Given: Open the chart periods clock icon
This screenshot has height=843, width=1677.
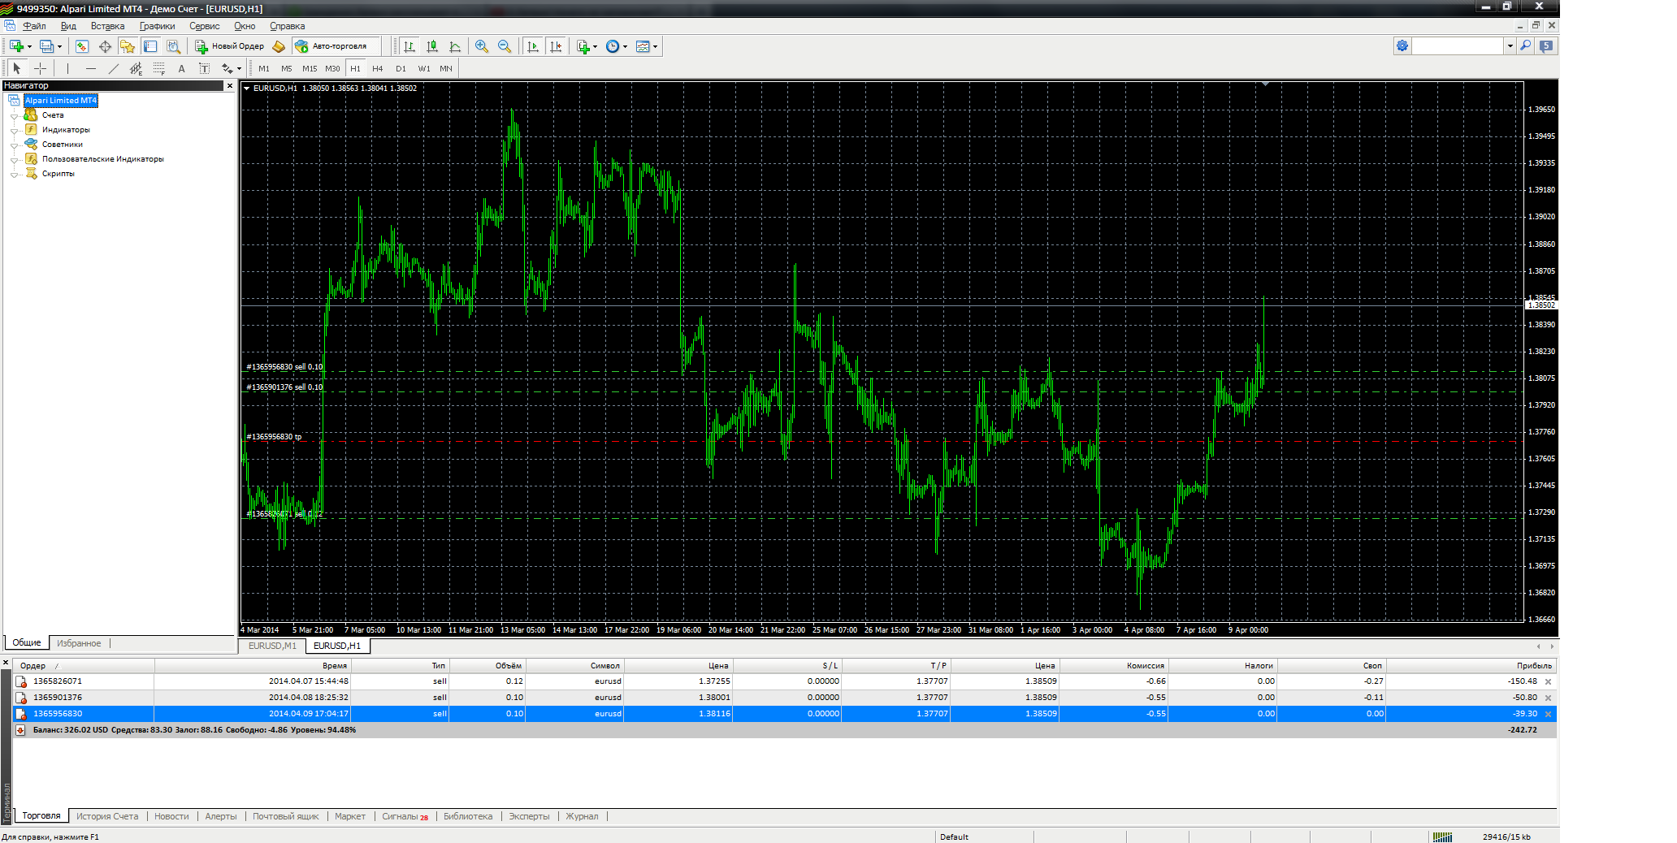Looking at the screenshot, I should coord(613,46).
